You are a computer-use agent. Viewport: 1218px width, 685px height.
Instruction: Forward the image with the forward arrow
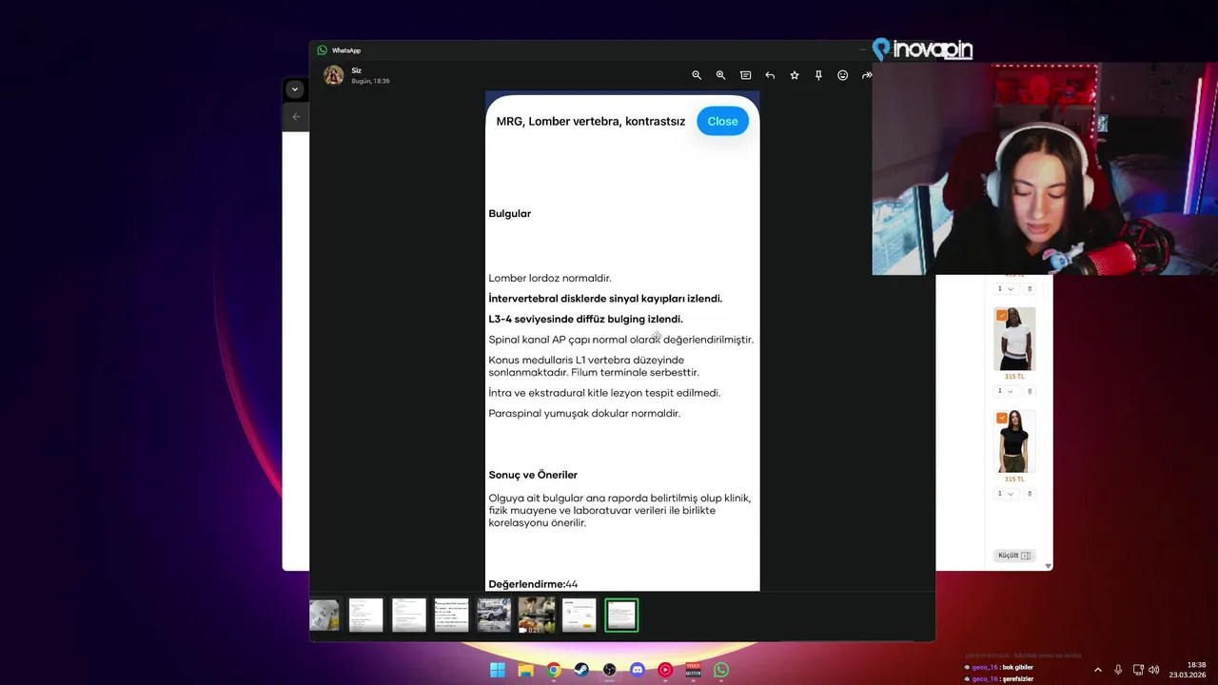[x=866, y=75]
